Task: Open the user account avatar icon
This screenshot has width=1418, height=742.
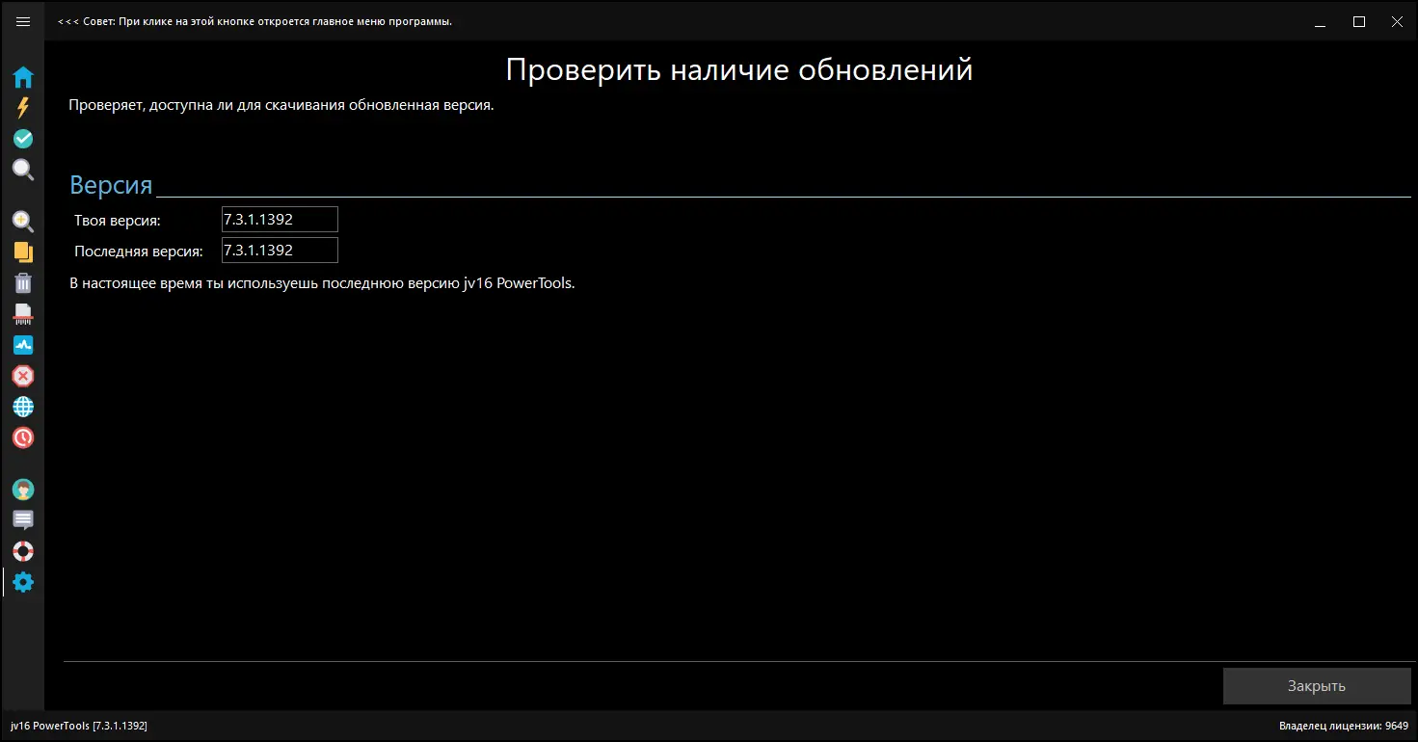Action: coord(23,489)
